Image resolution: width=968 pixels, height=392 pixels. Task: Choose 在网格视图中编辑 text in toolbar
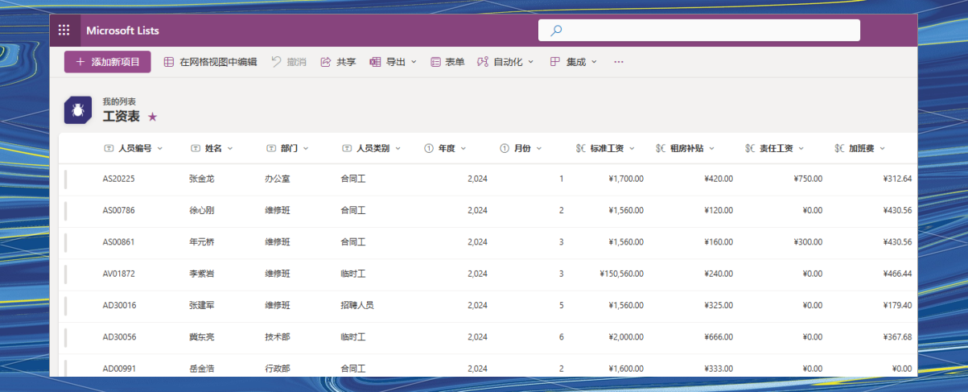pos(218,62)
